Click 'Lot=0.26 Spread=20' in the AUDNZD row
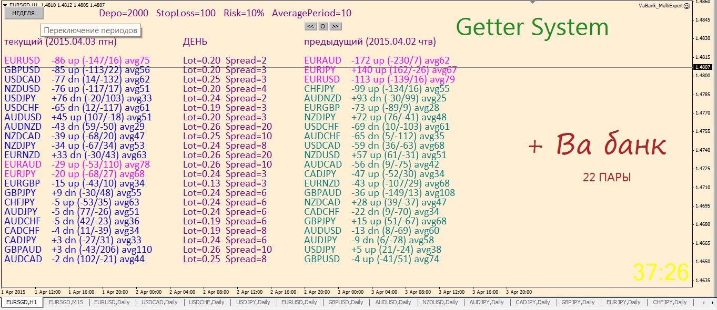The image size is (717, 310). coord(227,127)
